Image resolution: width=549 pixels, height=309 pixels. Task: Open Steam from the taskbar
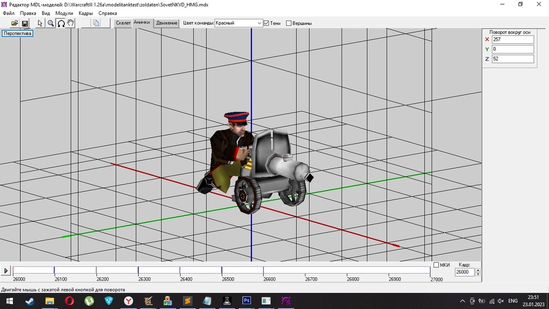(30, 301)
